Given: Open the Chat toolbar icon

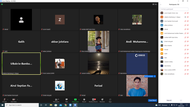Looking at the screenshot, I should (x=66, y=100).
